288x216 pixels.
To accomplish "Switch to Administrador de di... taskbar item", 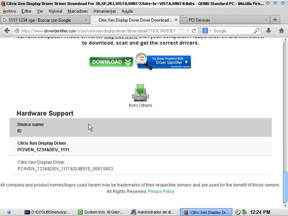I will click(x=152, y=212).
